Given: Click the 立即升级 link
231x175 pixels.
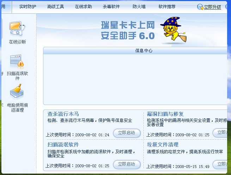Looking at the screenshot, I should 212,7.
